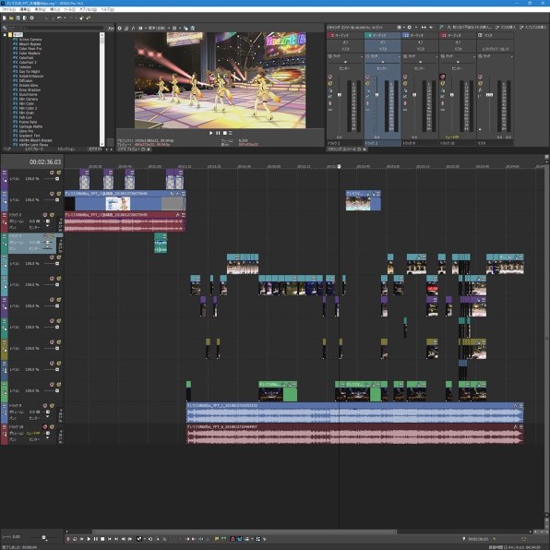Save the project with the disk icon
The image size is (550, 550).
tap(18, 18)
